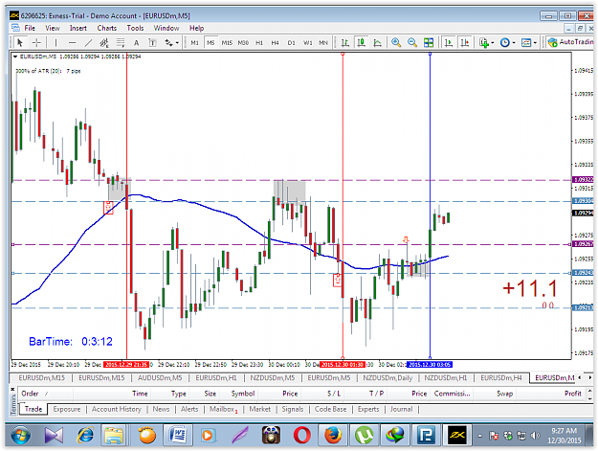Switch chart to W1 timeframe
This screenshot has height=451, width=598.
[307, 43]
